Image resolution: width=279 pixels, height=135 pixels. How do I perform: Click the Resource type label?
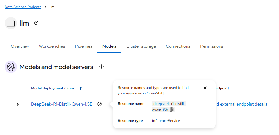pos(130,121)
